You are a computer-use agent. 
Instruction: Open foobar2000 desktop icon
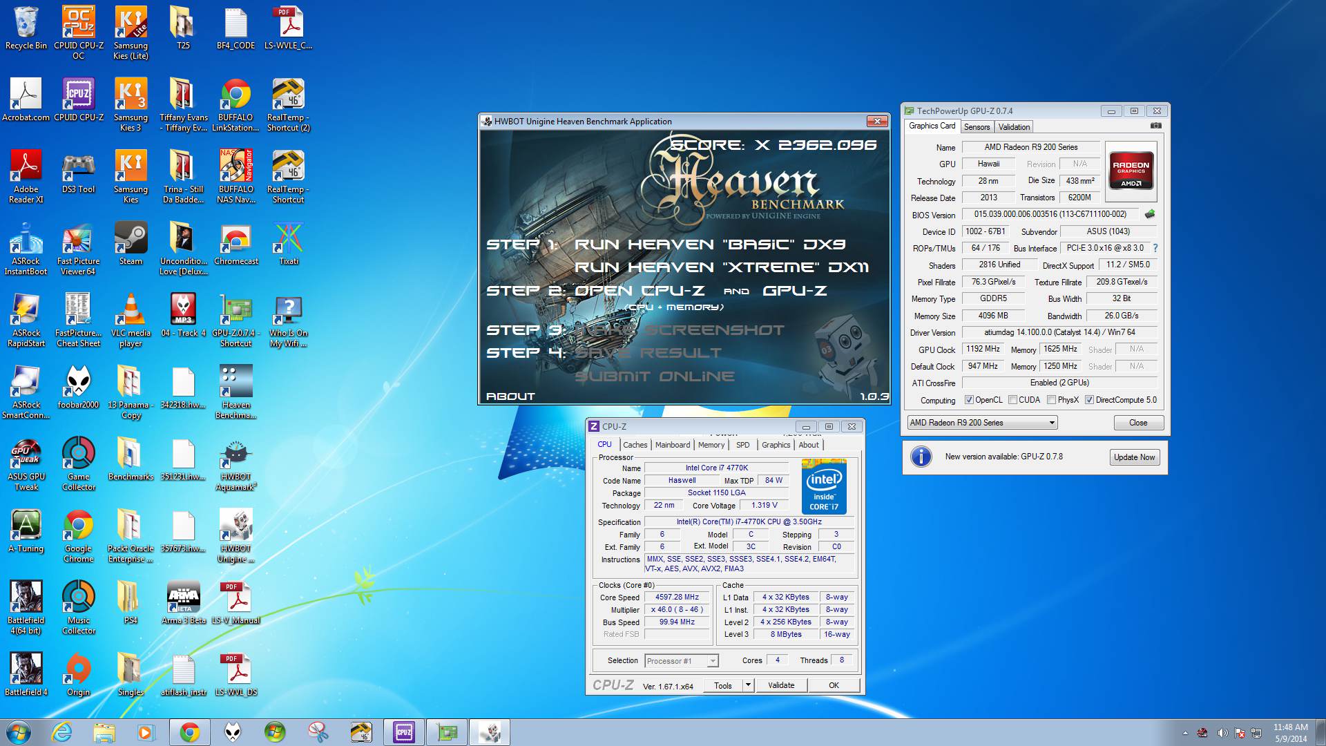pyautogui.click(x=79, y=388)
